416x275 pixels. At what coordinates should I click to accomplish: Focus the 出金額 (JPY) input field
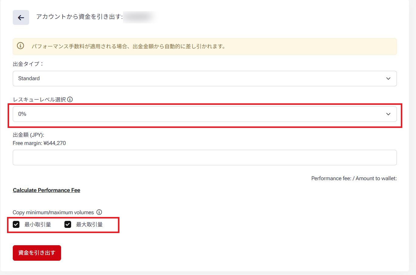click(x=204, y=157)
